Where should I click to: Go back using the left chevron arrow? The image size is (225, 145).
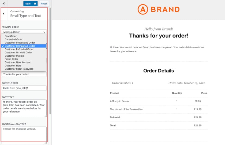click(4, 14)
